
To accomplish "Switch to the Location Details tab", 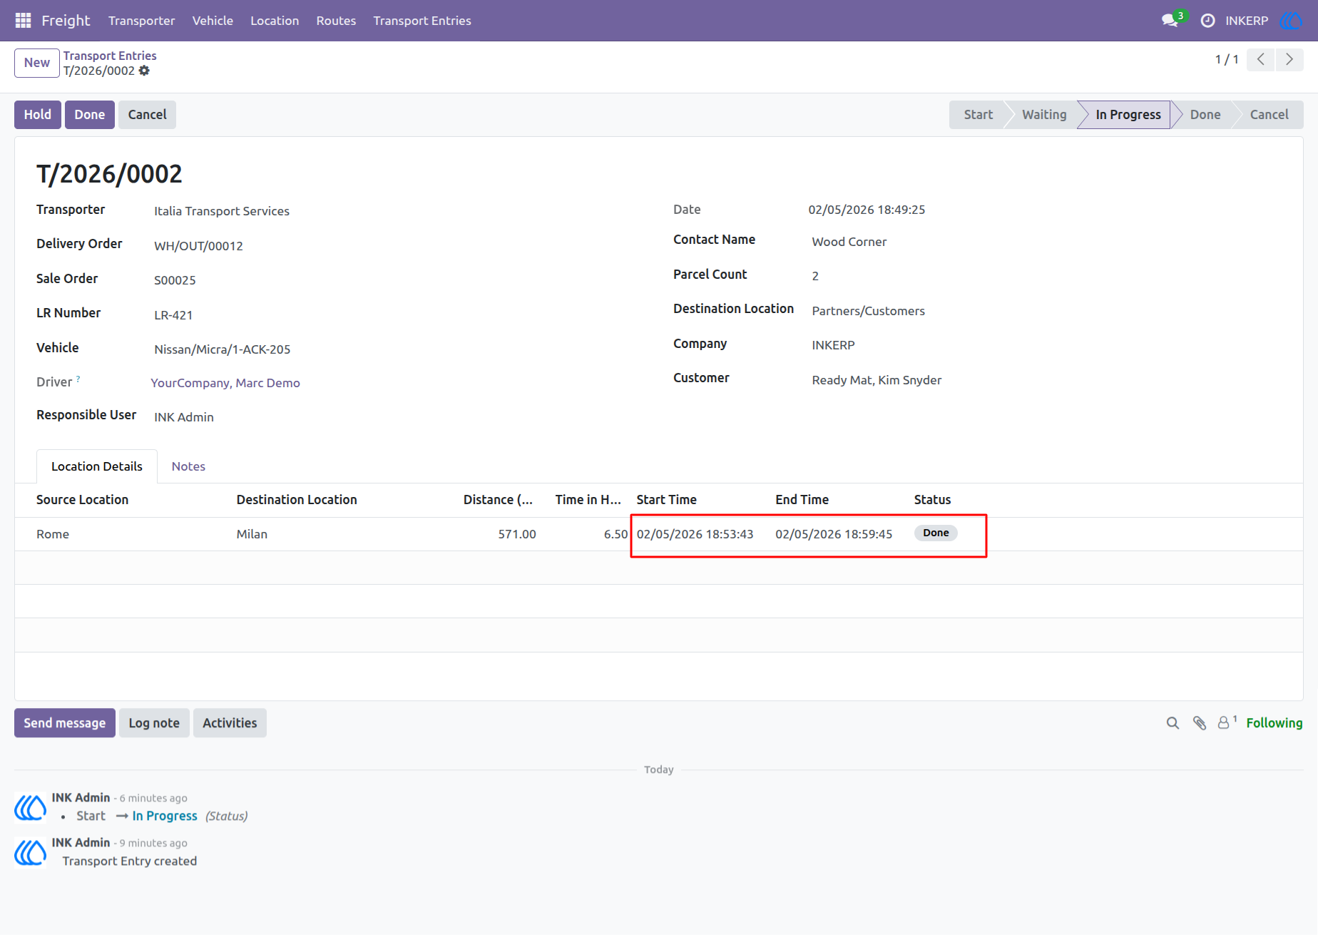I will (x=97, y=466).
